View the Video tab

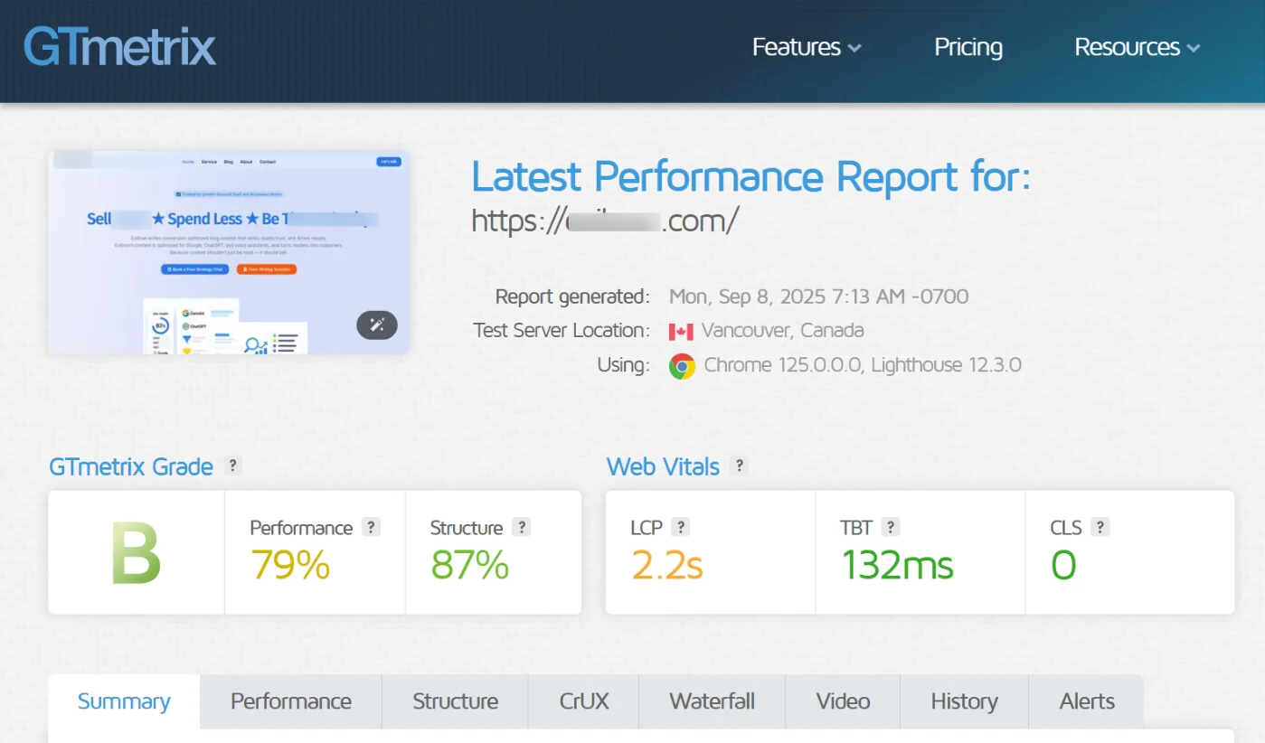(843, 701)
